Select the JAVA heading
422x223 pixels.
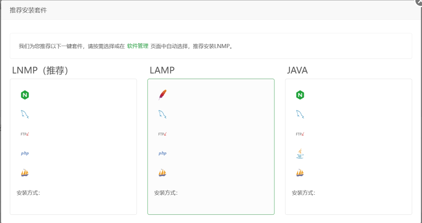pos(297,70)
